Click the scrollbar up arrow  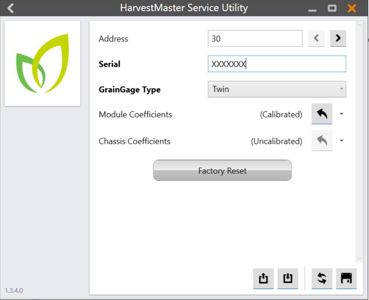click(x=359, y=25)
